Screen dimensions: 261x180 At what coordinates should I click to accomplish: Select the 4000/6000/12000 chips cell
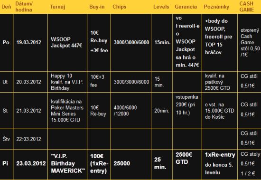131,111
